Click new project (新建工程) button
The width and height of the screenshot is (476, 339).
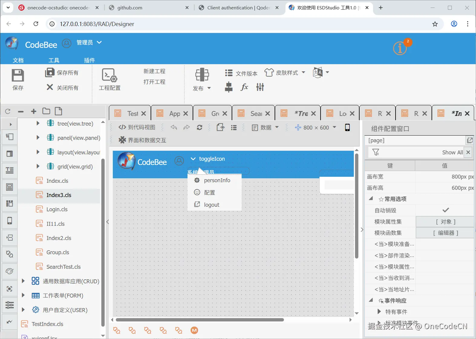click(154, 71)
